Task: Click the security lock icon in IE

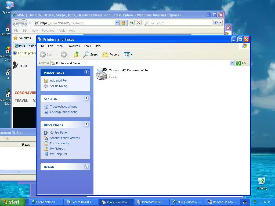Action: [123, 23]
